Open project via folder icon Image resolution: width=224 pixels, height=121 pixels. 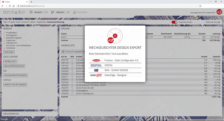coord(8,12)
